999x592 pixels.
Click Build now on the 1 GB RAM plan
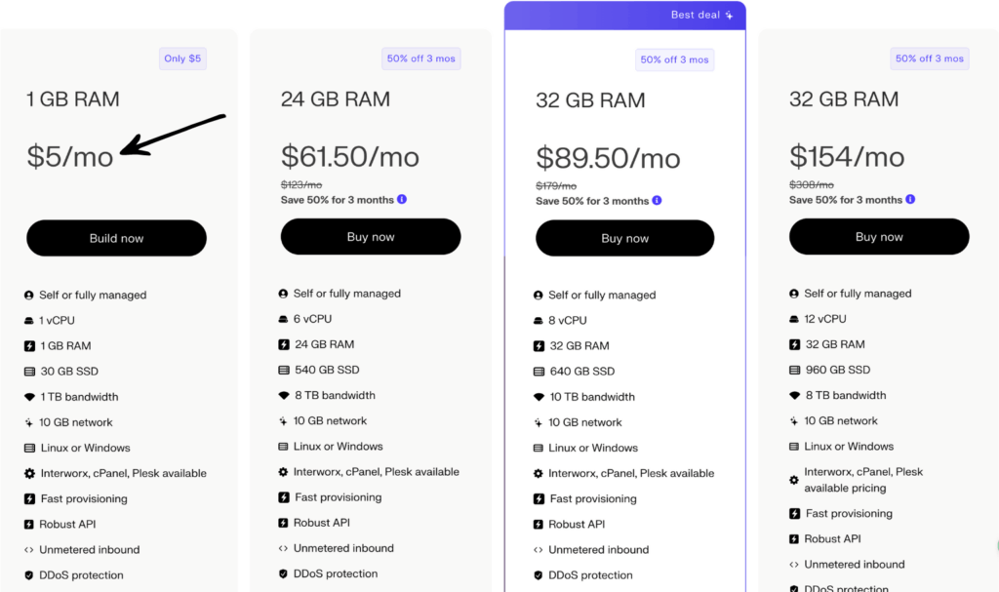point(116,238)
